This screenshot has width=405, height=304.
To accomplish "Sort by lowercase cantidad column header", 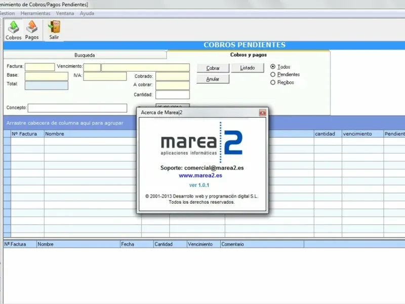I will (328, 134).
